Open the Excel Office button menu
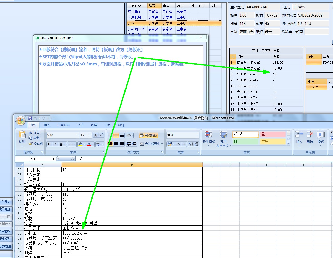 [x=20, y=120]
